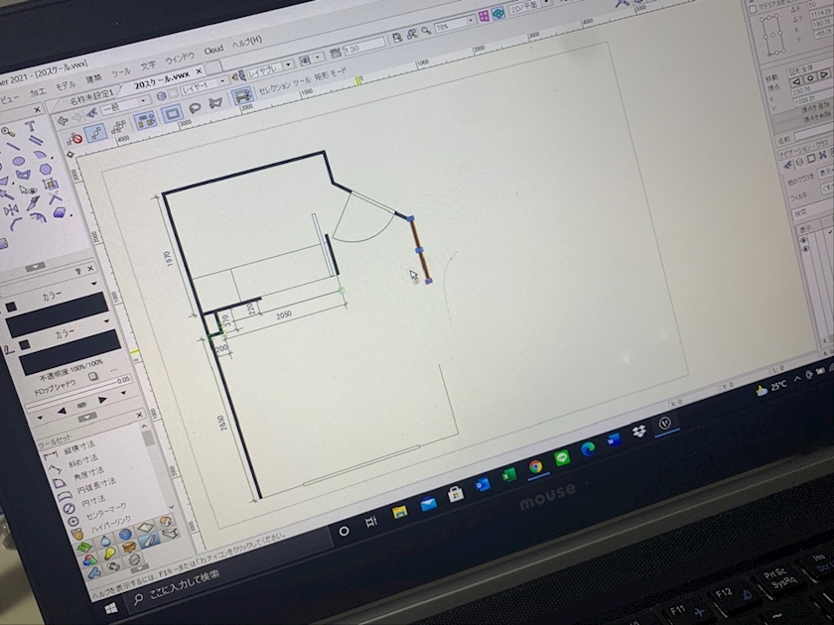Pick the Zoom magnifier tool
The width and height of the screenshot is (834, 625).
coord(6,131)
